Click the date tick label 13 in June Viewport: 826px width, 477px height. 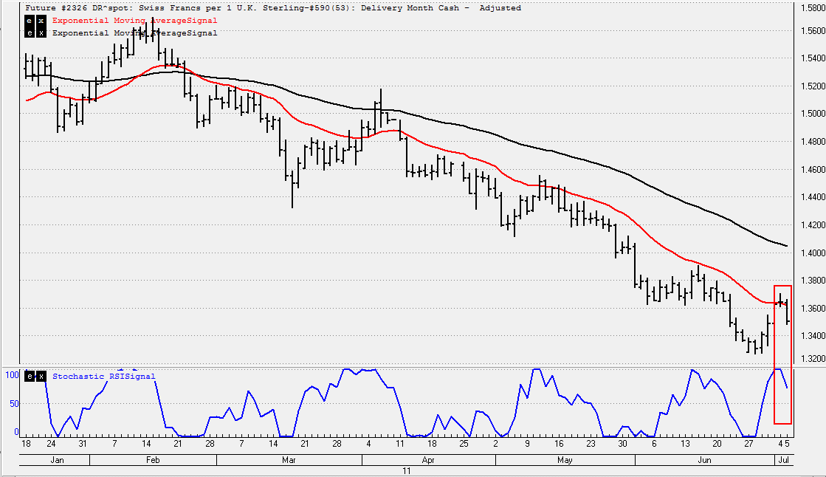tap(685, 444)
